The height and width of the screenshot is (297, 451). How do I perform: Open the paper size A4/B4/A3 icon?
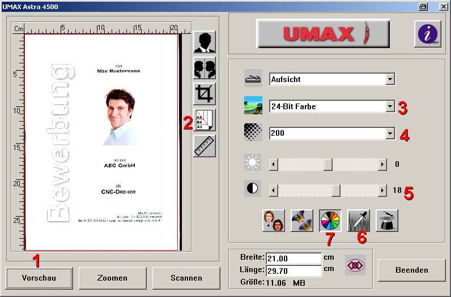point(205,120)
